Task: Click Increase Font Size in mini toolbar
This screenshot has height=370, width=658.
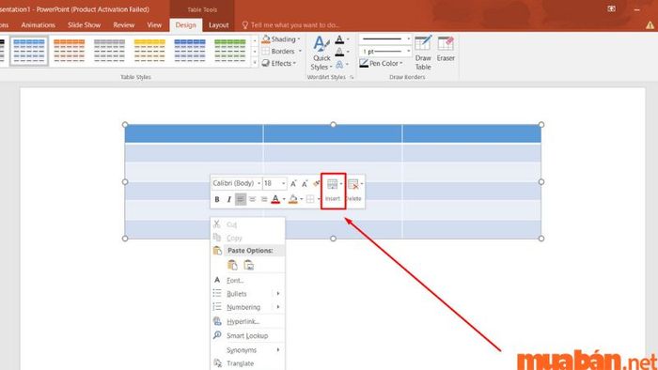Action: (x=293, y=183)
